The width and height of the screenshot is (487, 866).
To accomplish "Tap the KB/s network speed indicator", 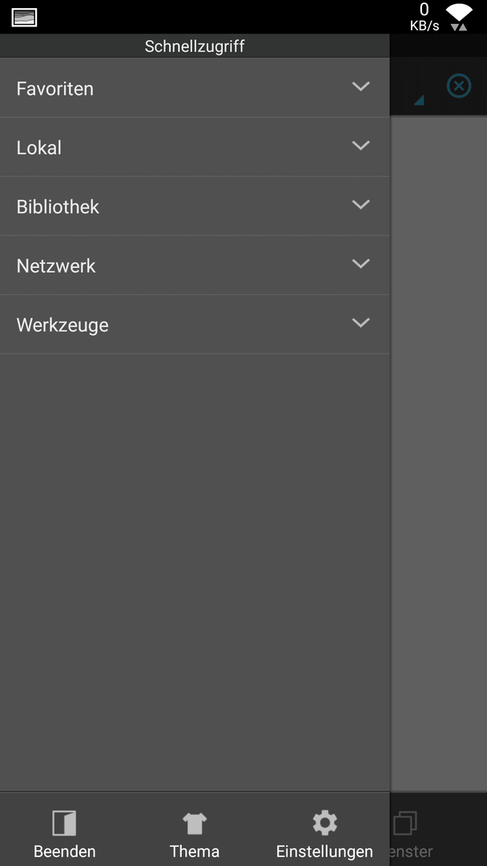I will point(425,17).
